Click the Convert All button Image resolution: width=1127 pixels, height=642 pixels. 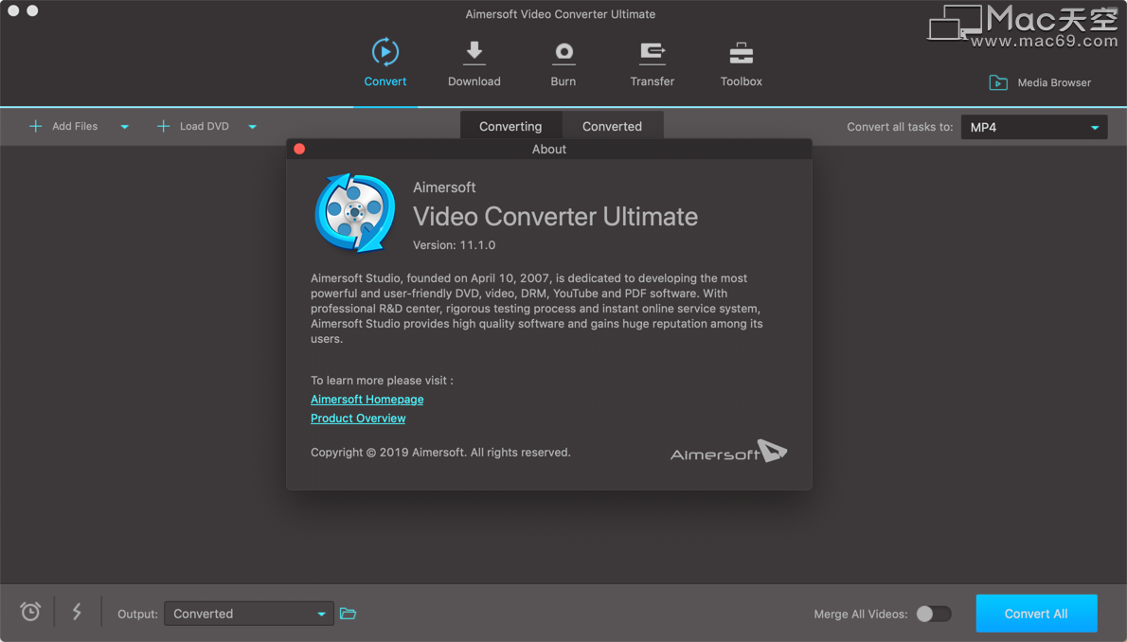[x=1036, y=614]
